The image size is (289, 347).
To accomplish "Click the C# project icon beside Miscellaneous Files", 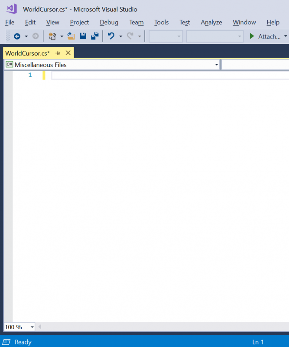I will [x=9, y=64].
